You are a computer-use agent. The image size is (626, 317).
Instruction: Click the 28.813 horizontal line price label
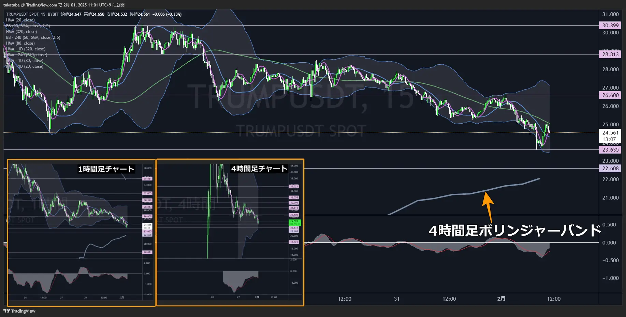pyautogui.click(x=610, y=54)
